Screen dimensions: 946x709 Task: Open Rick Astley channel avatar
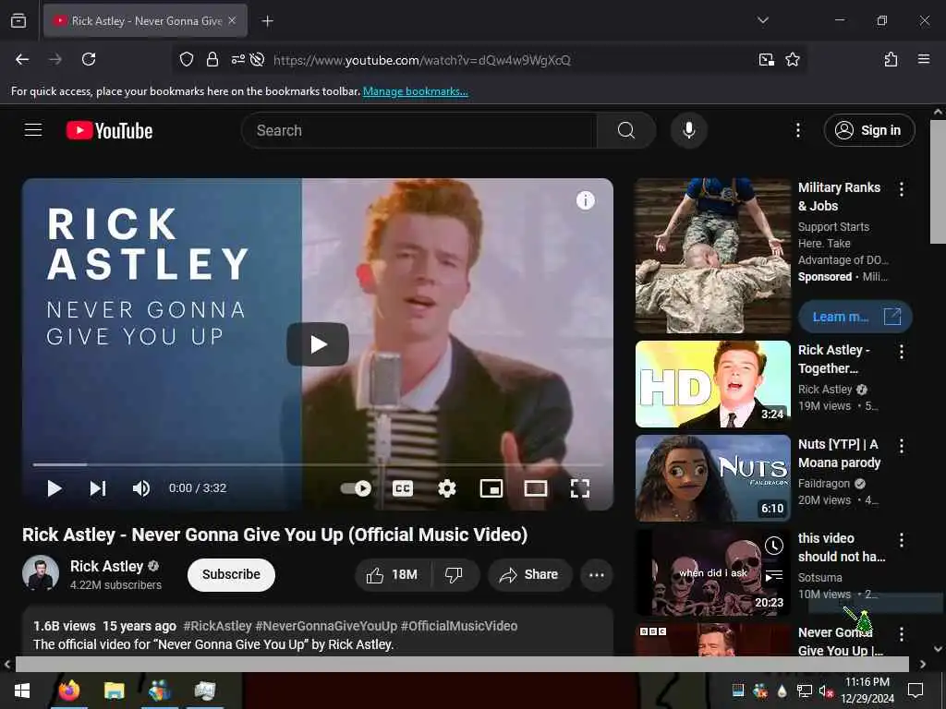pos(41,573)
